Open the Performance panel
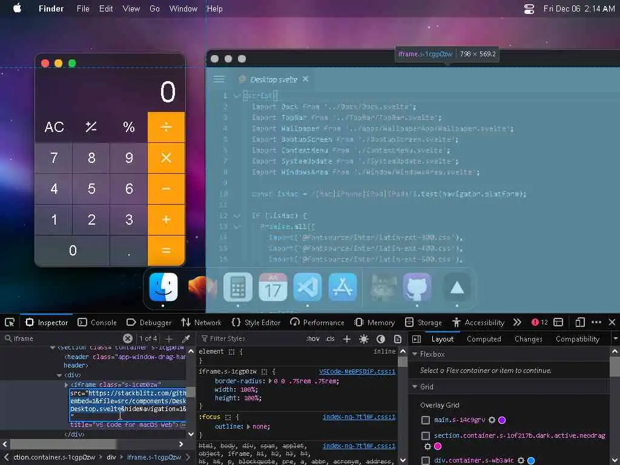 [x=317, y=322]
